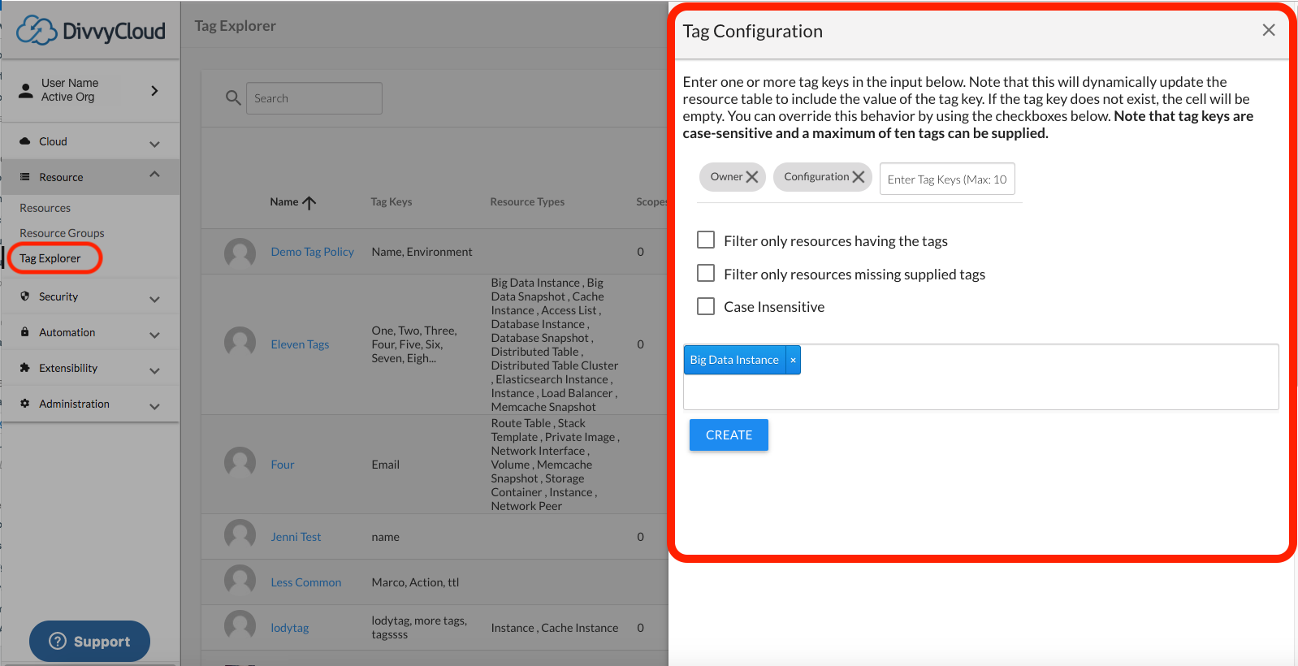Click the Cloud icon in sidebar

tap(24, 141)
